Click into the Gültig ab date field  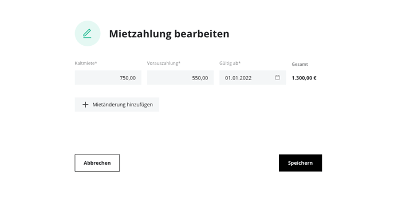pos(253,78)
